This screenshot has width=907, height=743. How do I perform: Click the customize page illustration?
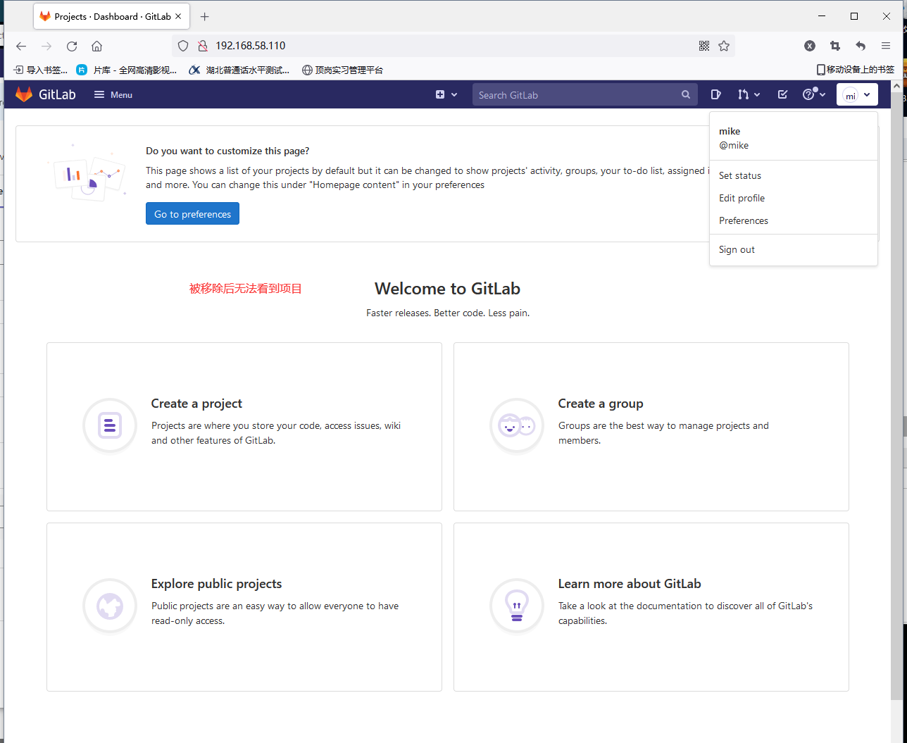[x=87, y=173]
